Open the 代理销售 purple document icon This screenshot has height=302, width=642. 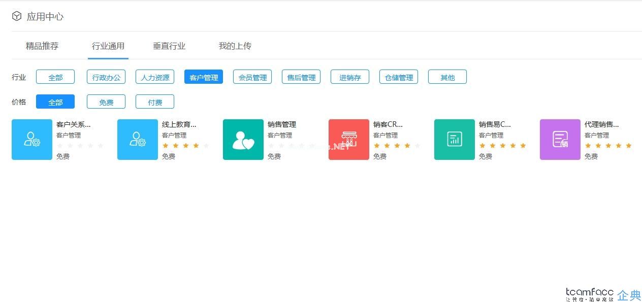[560, 139]
